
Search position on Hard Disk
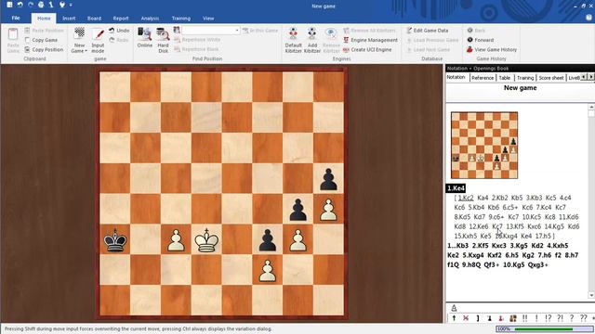[164, 40]
